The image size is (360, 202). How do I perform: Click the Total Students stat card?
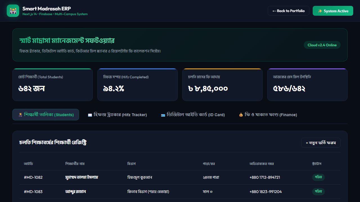[x=53, y=84]
